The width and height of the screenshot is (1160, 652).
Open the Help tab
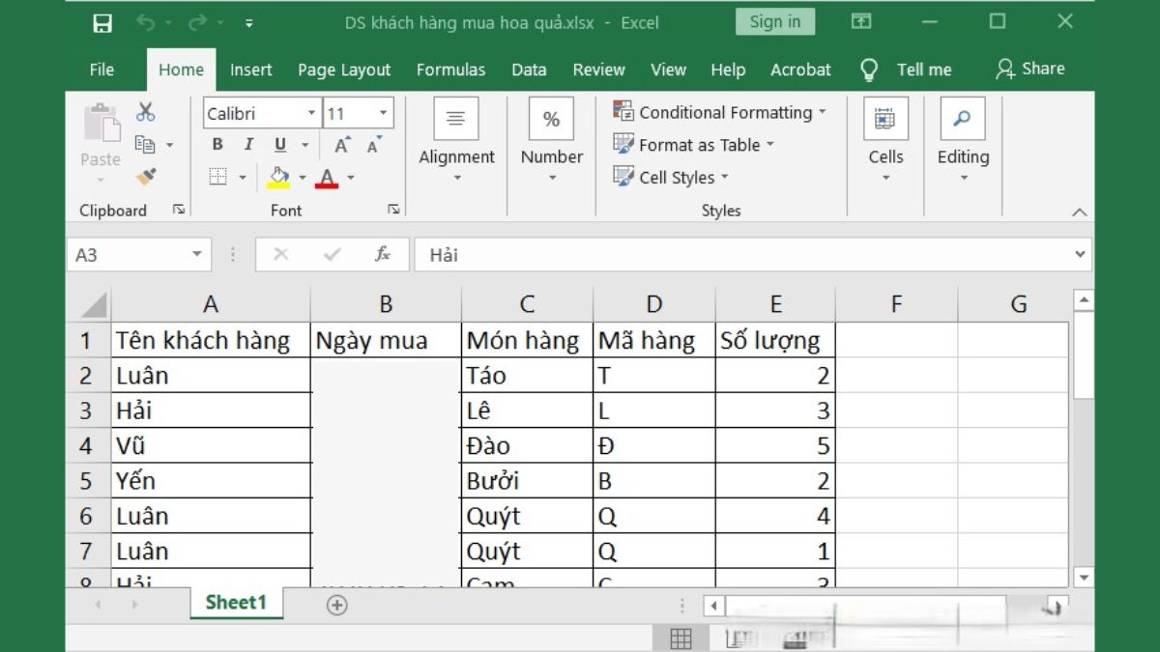point(728,70)
